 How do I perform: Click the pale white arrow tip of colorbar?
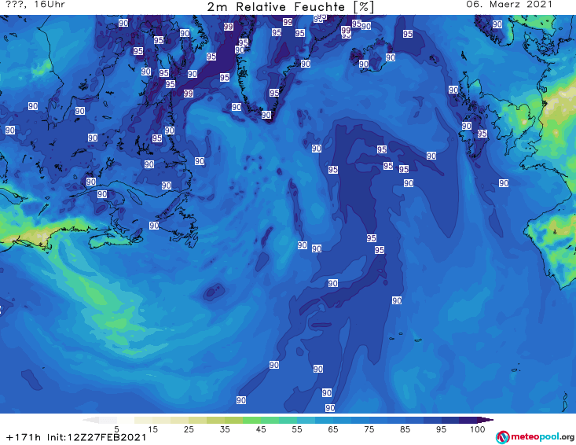pos(90,420)
